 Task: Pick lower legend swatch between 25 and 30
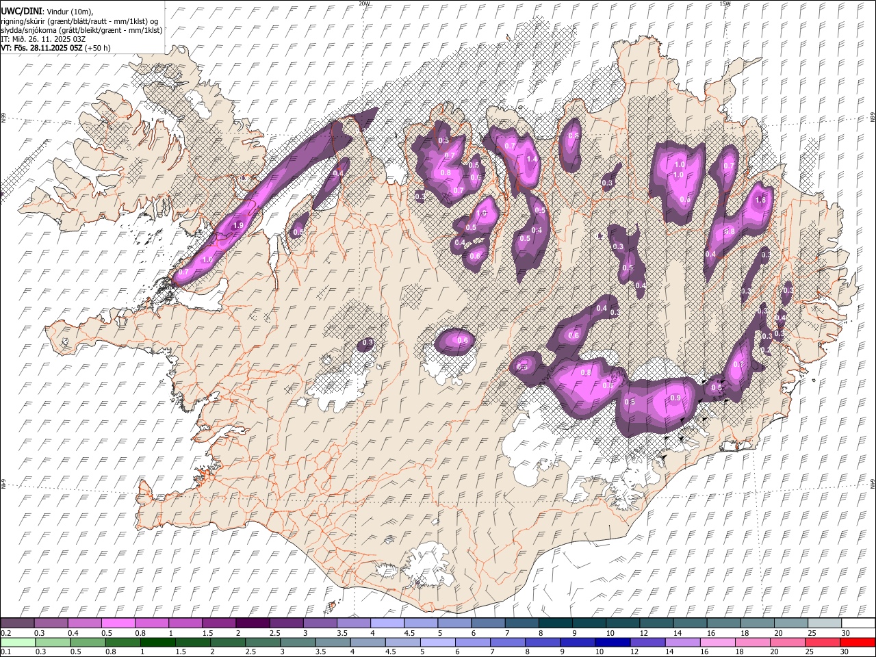pos(823,642)
